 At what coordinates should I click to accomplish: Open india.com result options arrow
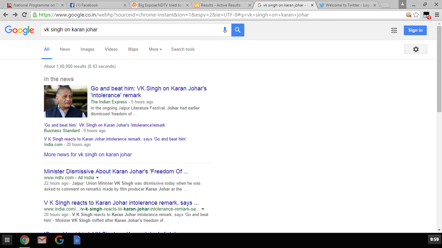click(203, 209)
